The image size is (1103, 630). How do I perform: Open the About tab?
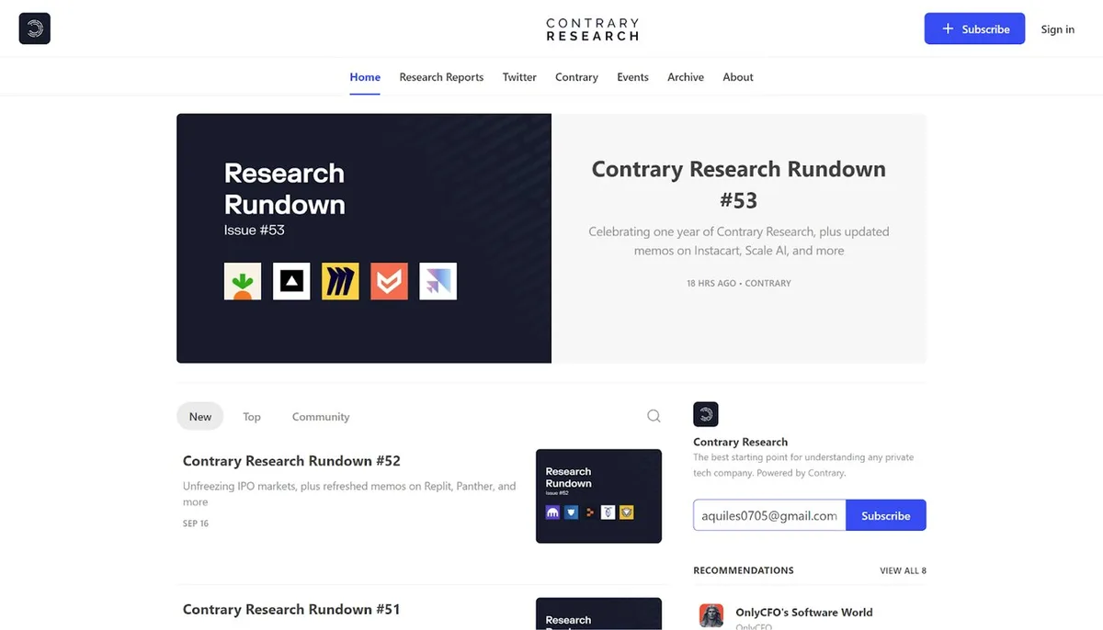[738, 77]
